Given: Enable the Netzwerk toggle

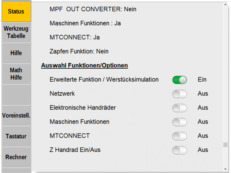Looking at the screenshot, I should coord(180,94).
